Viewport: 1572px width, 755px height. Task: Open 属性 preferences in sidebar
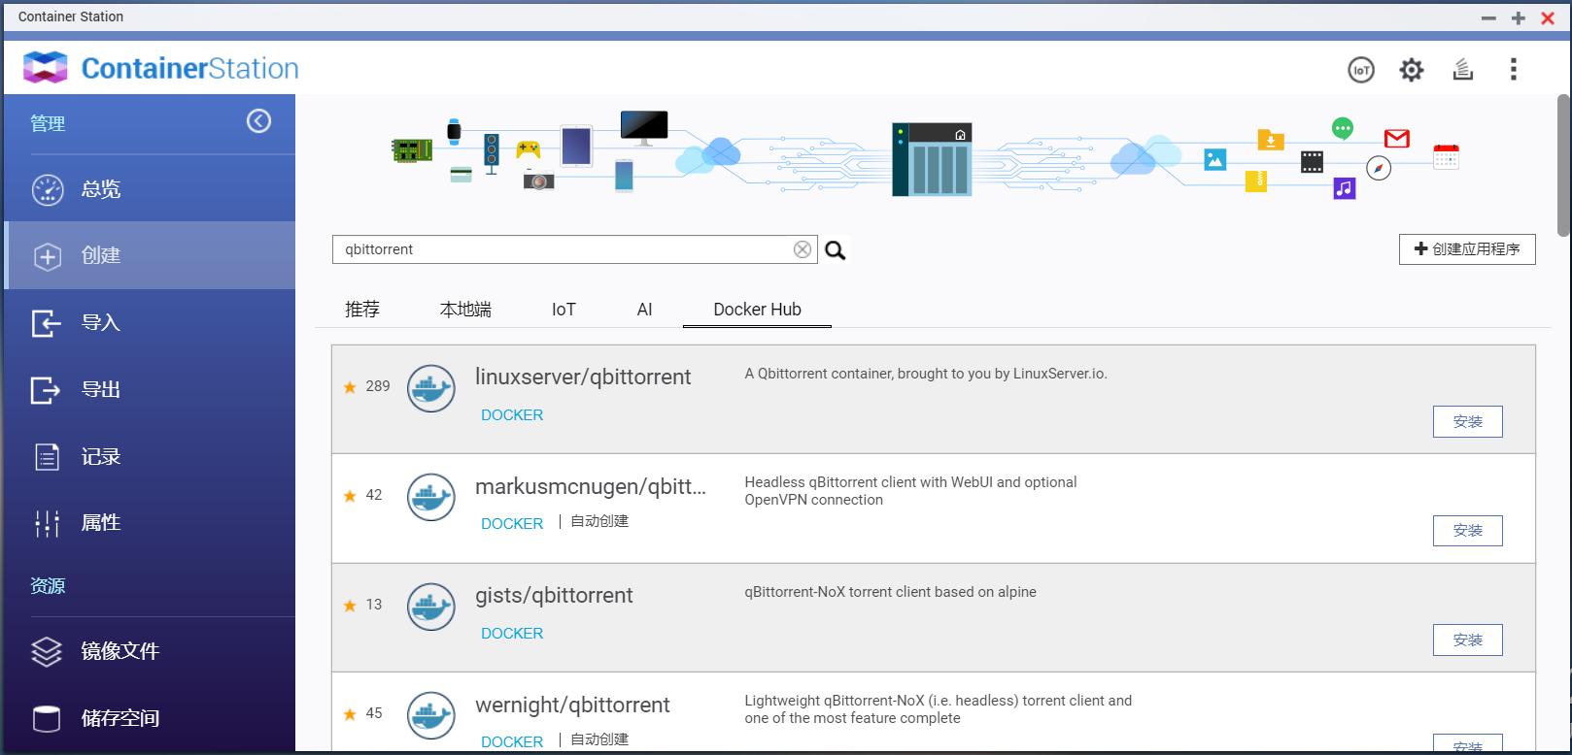point(101,522)
